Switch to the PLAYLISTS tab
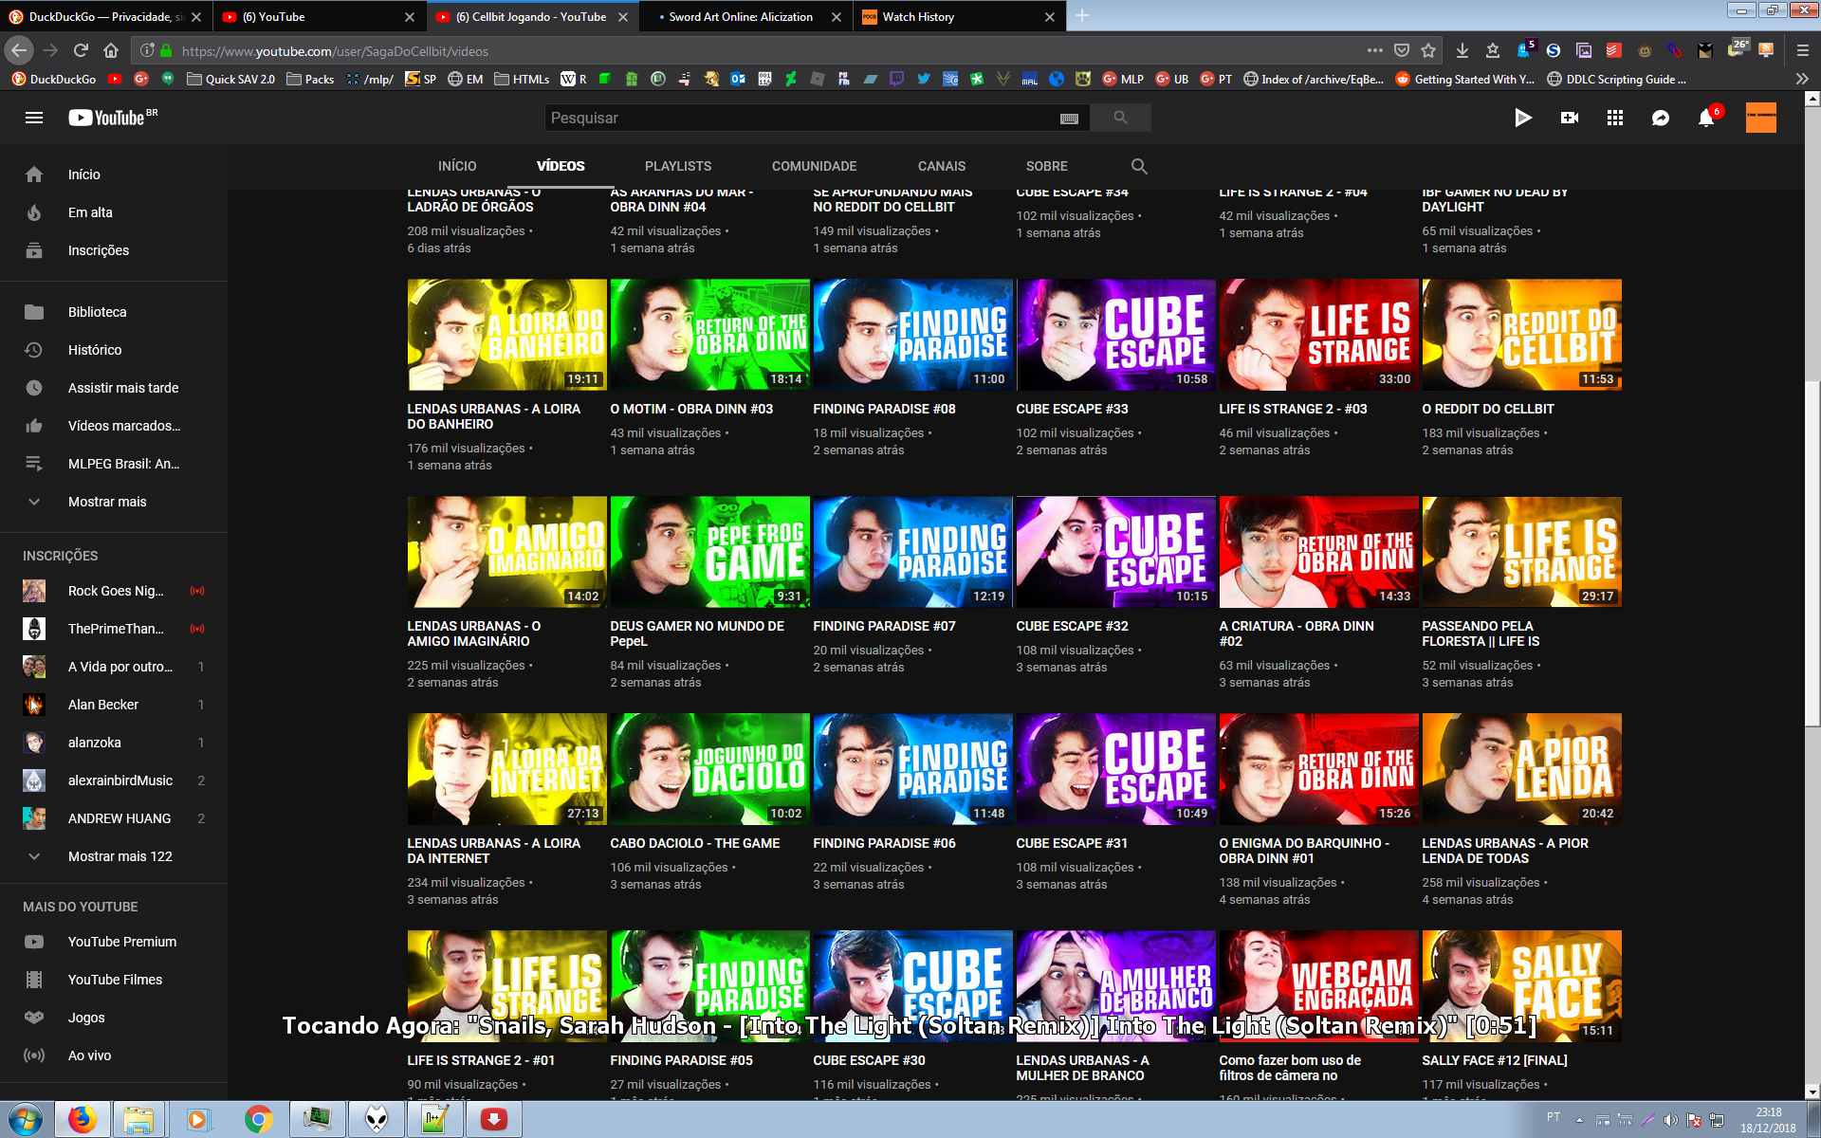 [677, 166]
